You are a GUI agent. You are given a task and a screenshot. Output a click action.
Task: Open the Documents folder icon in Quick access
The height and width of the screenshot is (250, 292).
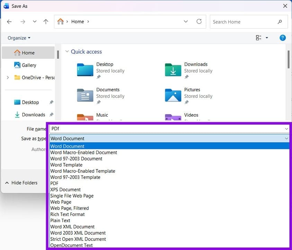point(85,95)
